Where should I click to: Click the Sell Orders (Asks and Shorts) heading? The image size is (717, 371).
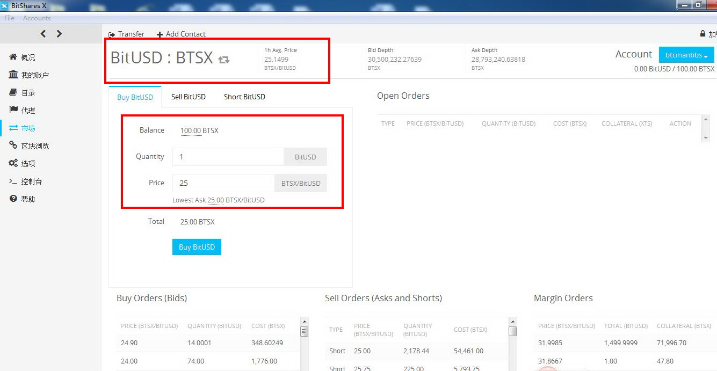coord(383,298)
